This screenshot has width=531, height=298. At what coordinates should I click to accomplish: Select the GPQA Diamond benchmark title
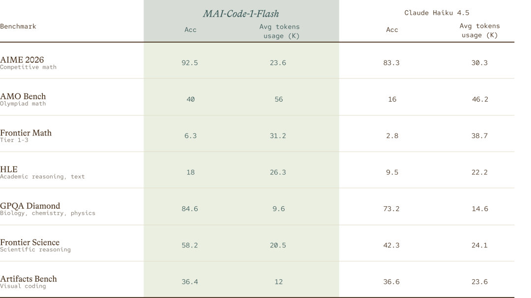click(30, 206)
